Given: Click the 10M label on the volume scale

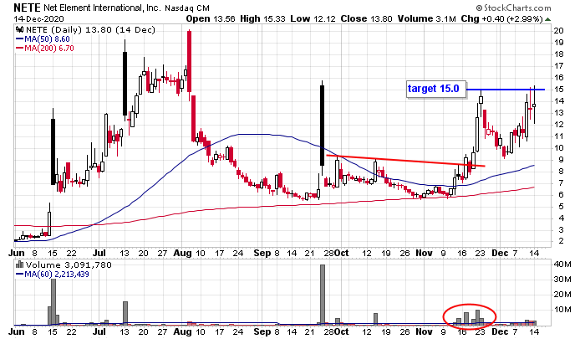Looking at the screenshot, I should [562, 310].
